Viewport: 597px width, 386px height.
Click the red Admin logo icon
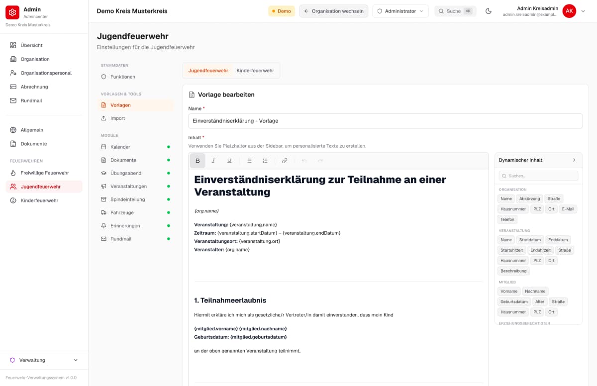(x=12, y=12)
